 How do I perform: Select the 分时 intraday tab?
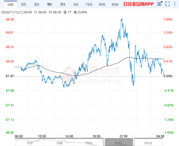click(10, 4)
